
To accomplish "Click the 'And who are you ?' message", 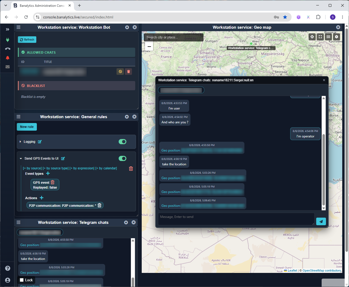I will point(175,120).
